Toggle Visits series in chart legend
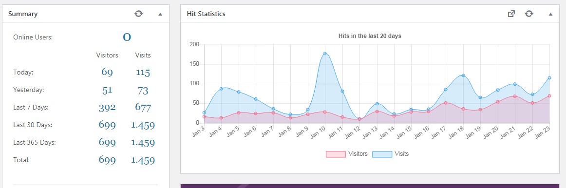This screenshot has width=566, height=188. 391,154
